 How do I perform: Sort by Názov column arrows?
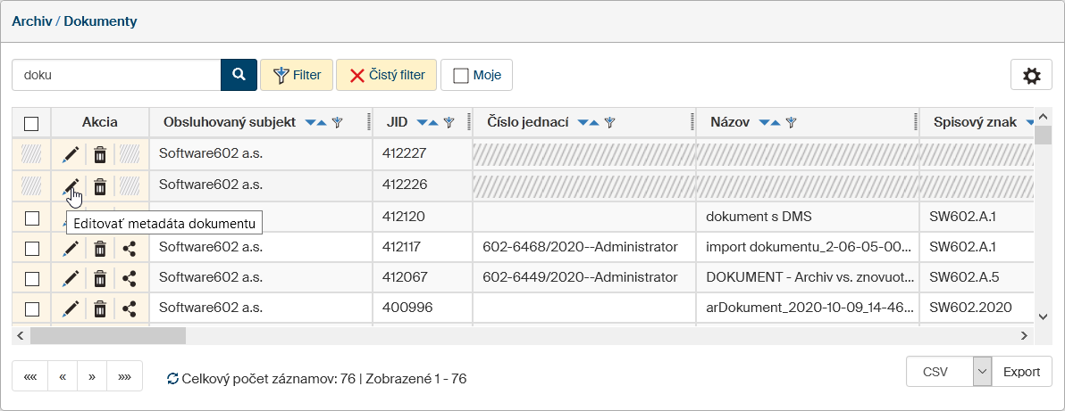coord(769,123)
